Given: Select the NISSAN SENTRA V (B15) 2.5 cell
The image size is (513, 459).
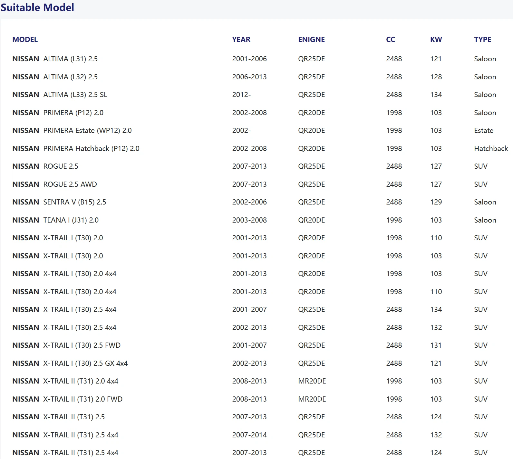Looking at the screenshot, I should click(59, 202).
